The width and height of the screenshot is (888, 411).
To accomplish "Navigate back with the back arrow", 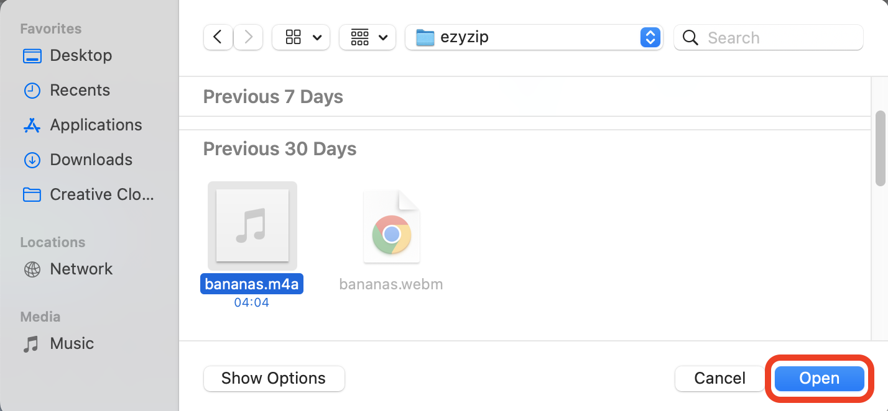I will (x=218, y=37).
